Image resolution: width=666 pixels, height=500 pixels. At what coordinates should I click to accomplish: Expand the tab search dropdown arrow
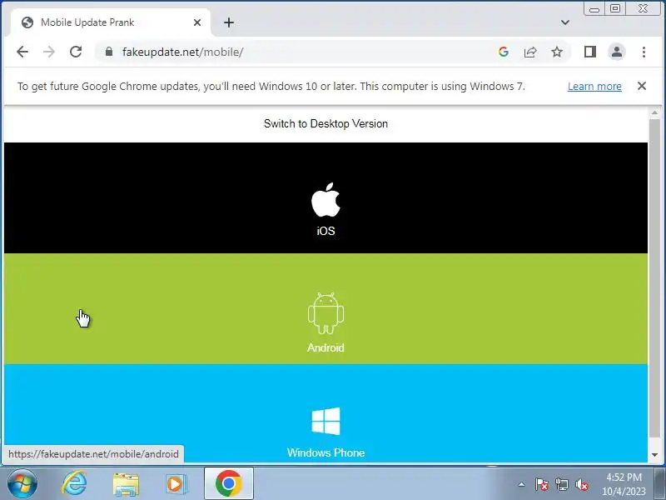(x=565, y=22)
